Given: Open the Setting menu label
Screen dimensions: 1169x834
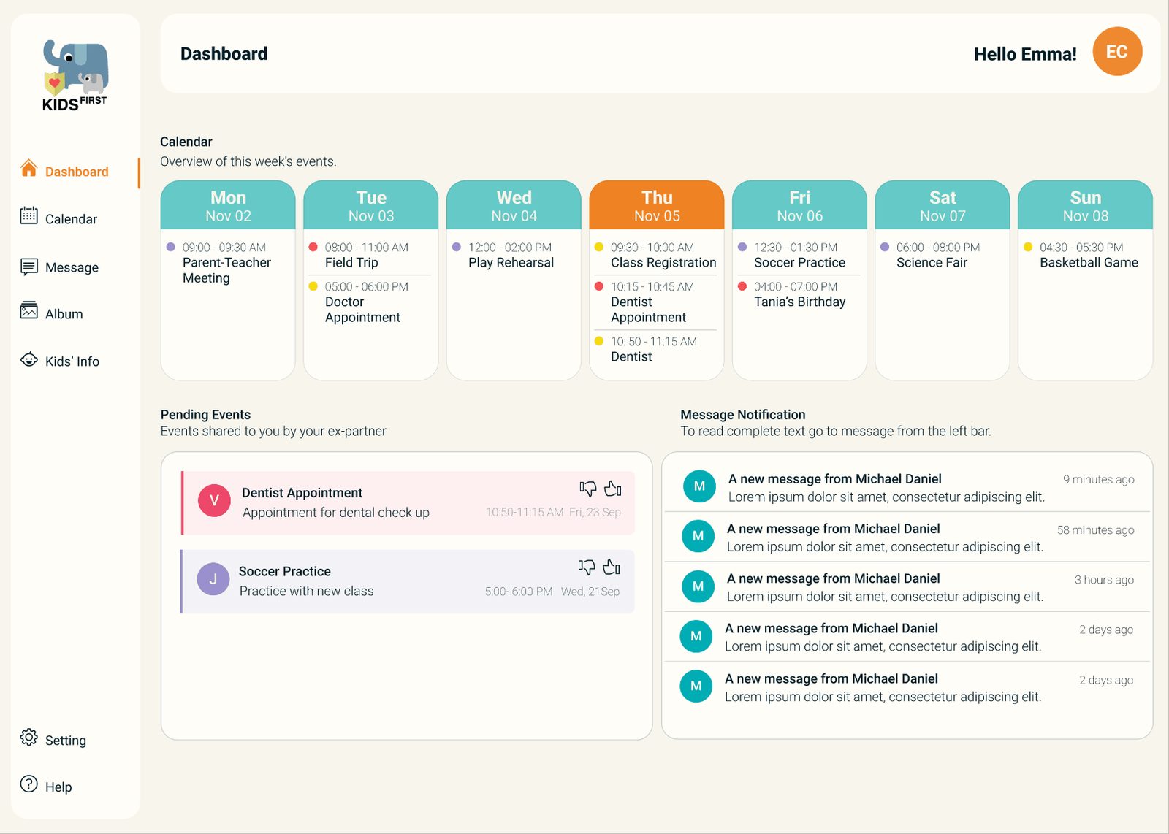Looking at the screenshot, I should point(66,741).
